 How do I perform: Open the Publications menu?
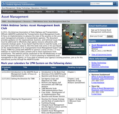[8, 12]
